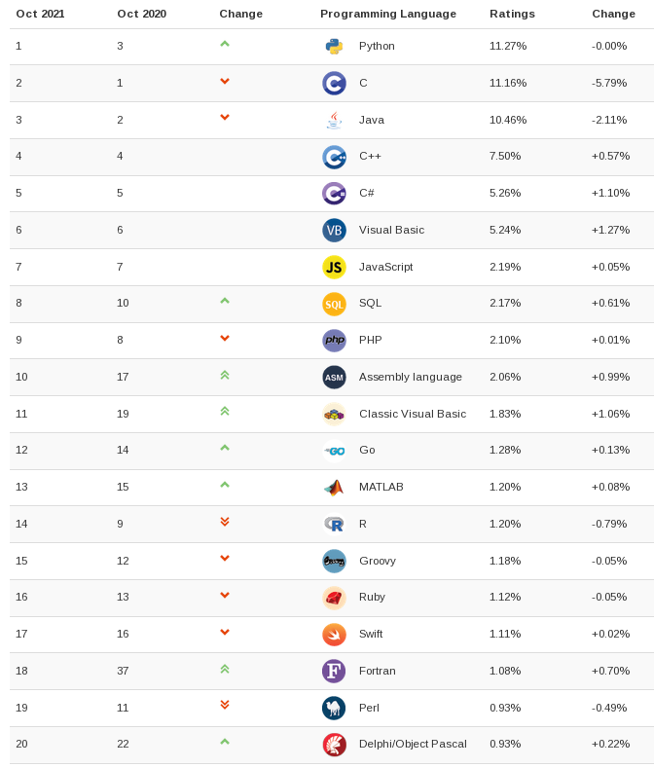Image resolution: width=654 pixels, height=768 pixels.
Task: Click the MATLAB logo icon
Action: click(x=334, y=488)
